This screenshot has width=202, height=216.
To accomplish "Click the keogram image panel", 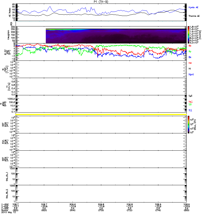I will click(116, 36).
